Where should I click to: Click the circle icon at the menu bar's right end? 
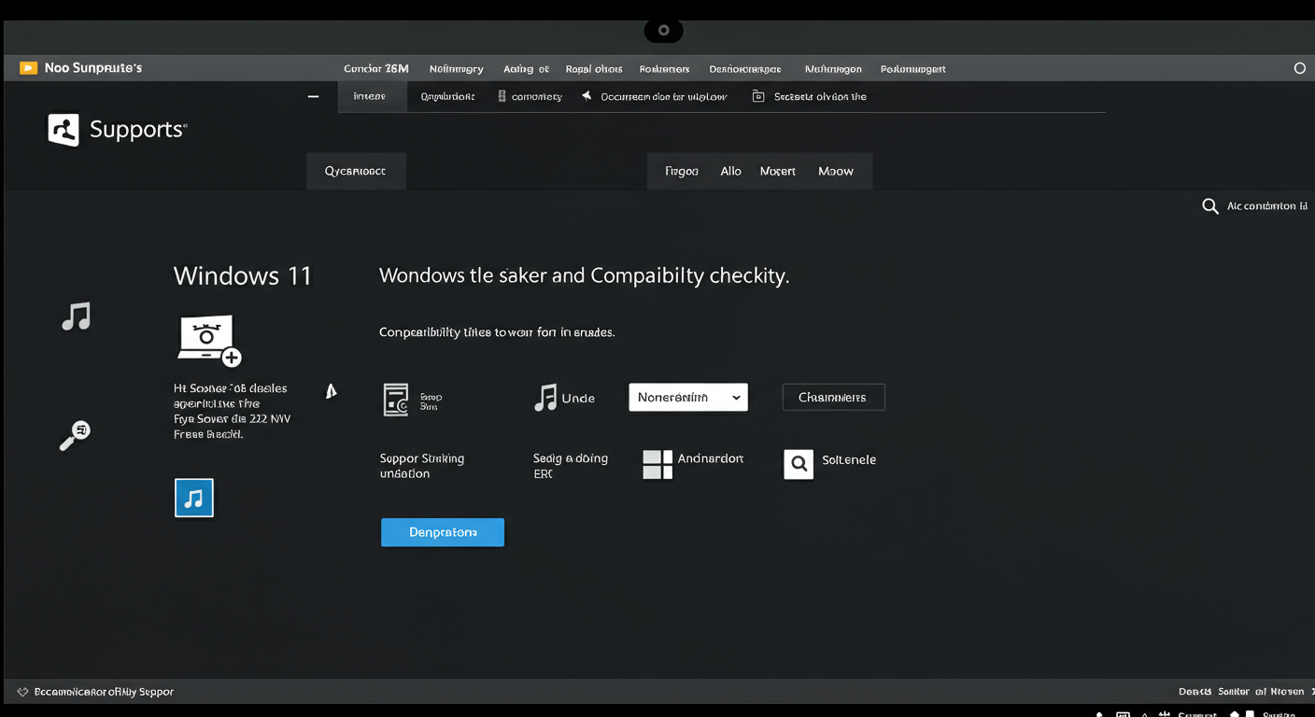point(1299,68)
